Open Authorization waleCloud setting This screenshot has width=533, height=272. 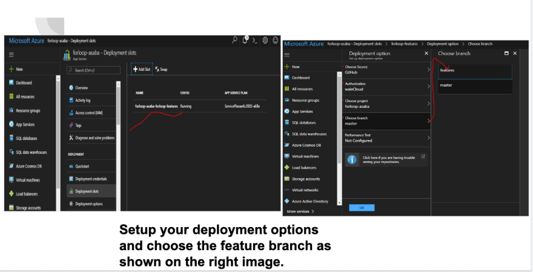point(386,87)
